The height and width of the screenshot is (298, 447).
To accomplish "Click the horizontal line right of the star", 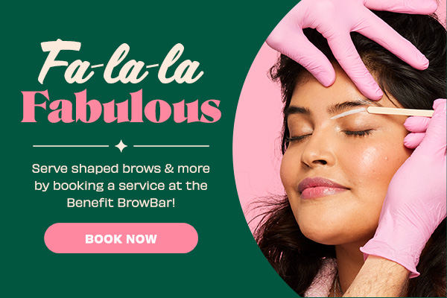I will 171,146.
